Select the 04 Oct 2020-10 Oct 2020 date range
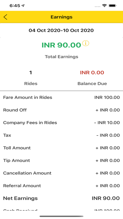Screen dimensions: 123x219 point(61,30)
